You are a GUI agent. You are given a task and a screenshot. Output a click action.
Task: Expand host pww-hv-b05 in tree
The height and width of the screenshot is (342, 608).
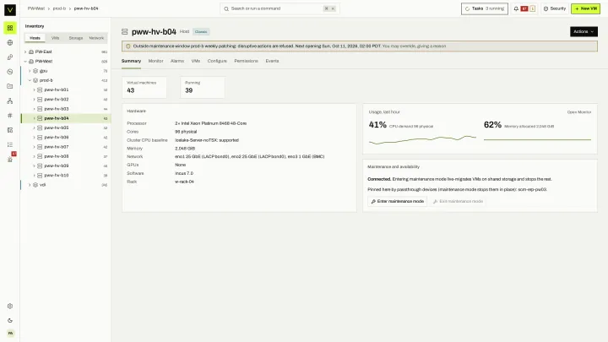click(x=34, y=128)
